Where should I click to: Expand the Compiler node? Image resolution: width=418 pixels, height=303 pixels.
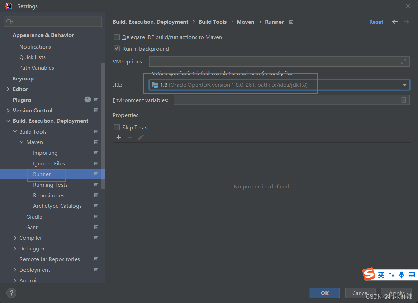coord(15,238)
